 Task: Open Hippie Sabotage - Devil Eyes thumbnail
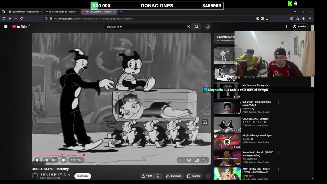tap(227, 142)
